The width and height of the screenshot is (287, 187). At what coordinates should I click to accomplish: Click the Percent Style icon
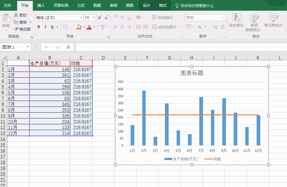click(x=199, y=27)
